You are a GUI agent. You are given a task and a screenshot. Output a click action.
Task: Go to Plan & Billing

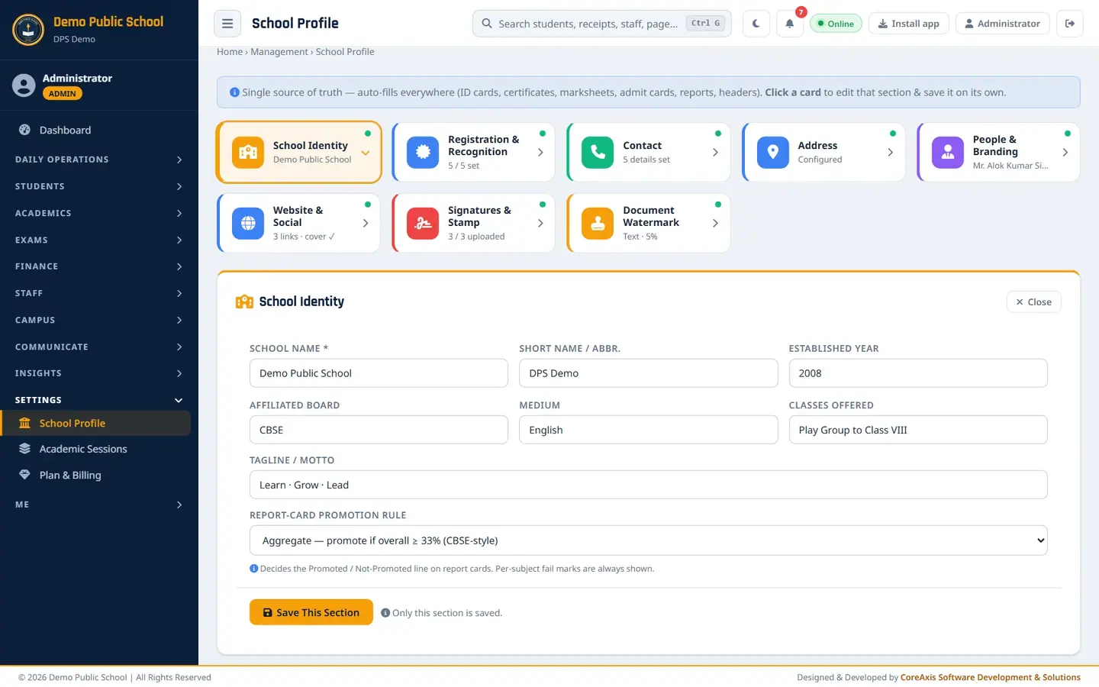96,475
